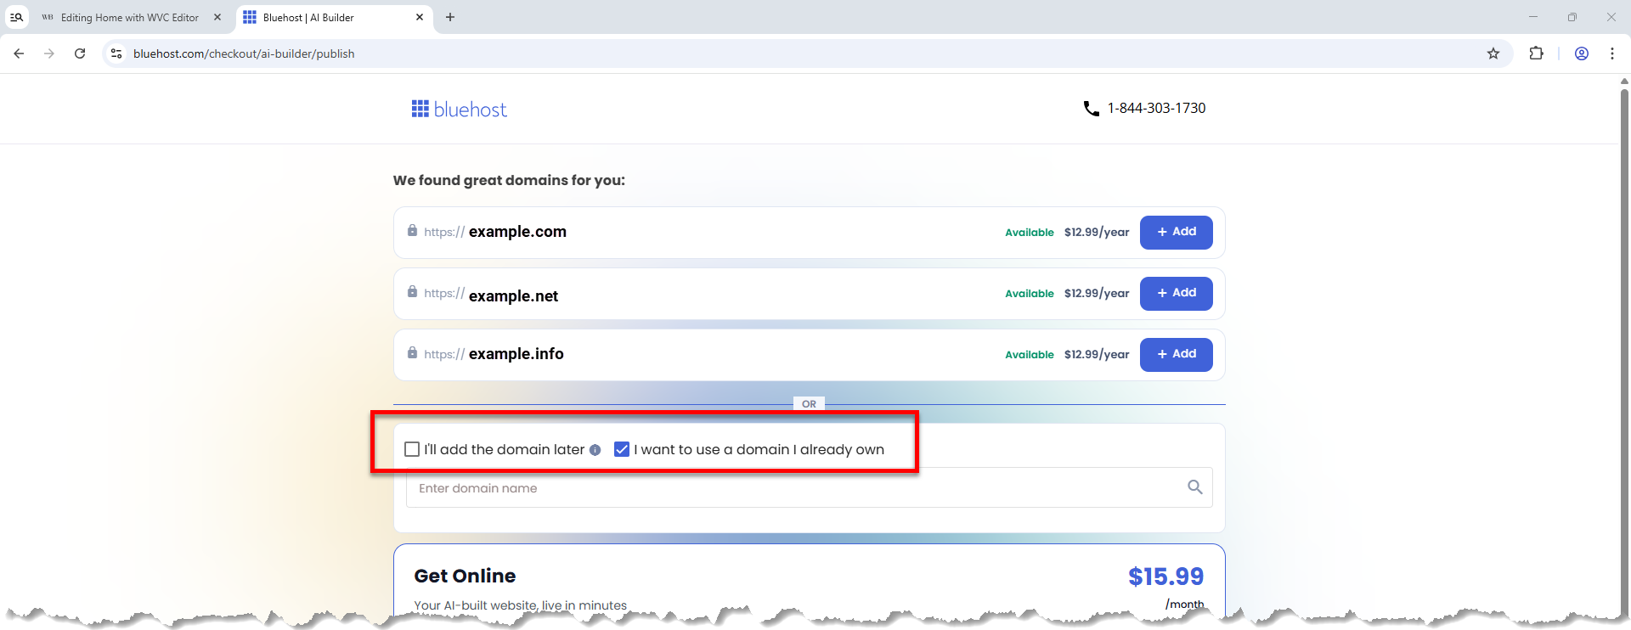Open the browser extensions puzzle icon
This screenshot has height=630, width=1631.
pyautogui.click(x=1536, y=53)
